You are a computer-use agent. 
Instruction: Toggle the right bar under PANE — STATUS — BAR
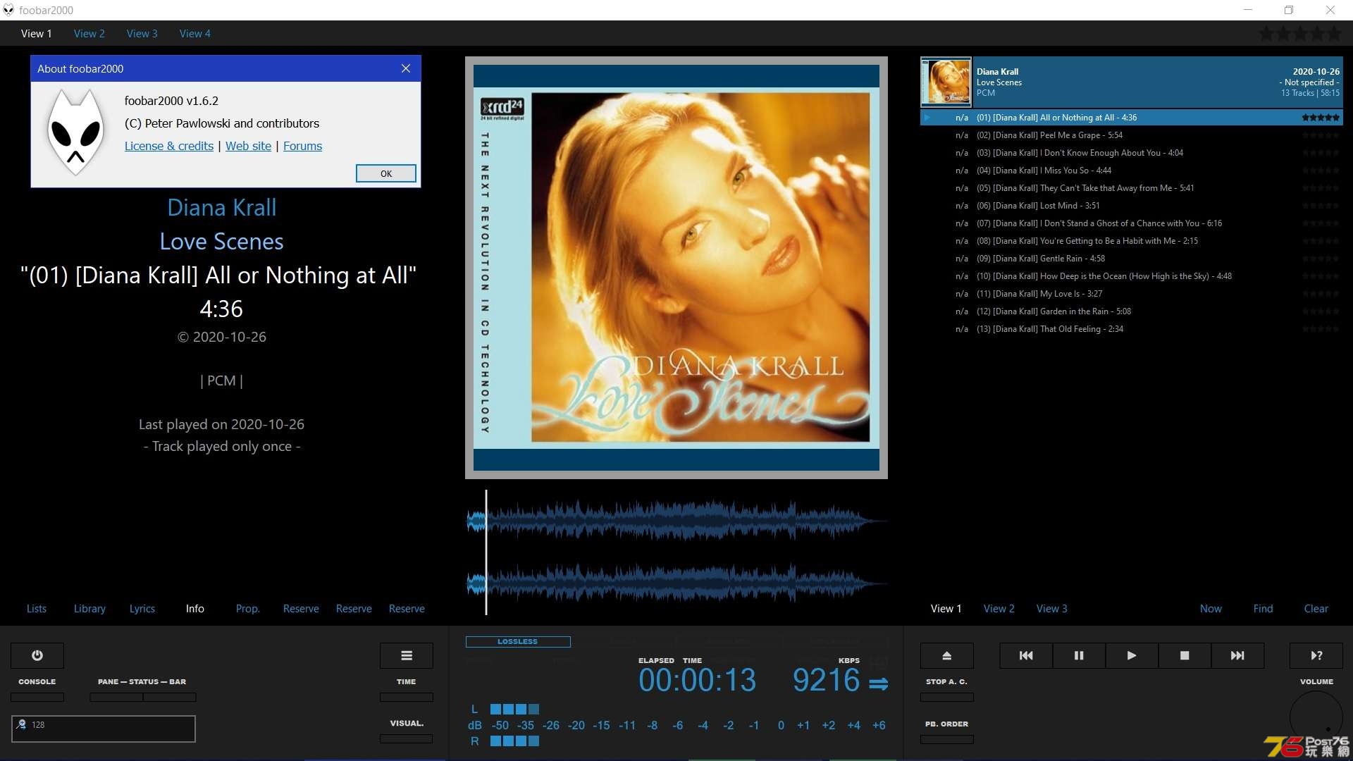click(x=170, y=697)
